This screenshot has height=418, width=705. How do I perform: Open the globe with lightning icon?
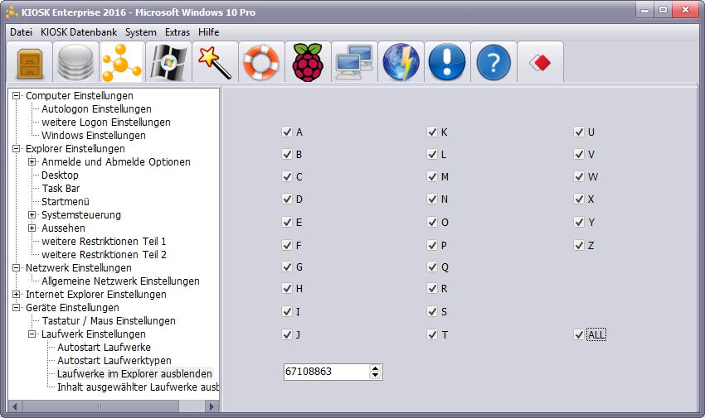[x=401, y=63]
